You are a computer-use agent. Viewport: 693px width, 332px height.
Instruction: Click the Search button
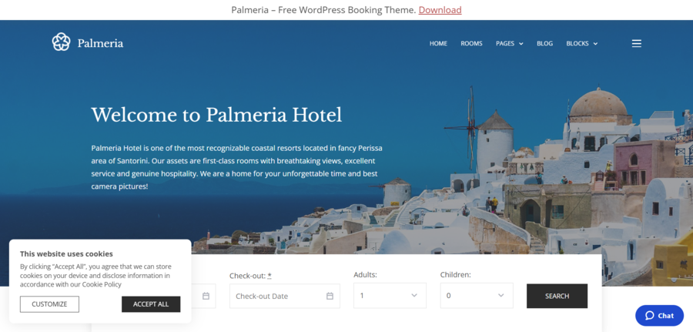(557, 296)
